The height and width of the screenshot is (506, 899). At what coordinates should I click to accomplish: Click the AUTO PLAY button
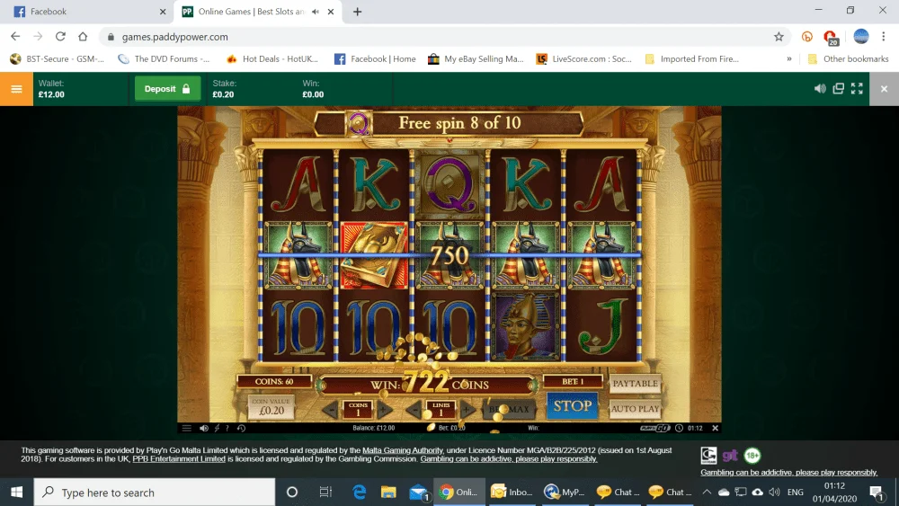[635, 409]
